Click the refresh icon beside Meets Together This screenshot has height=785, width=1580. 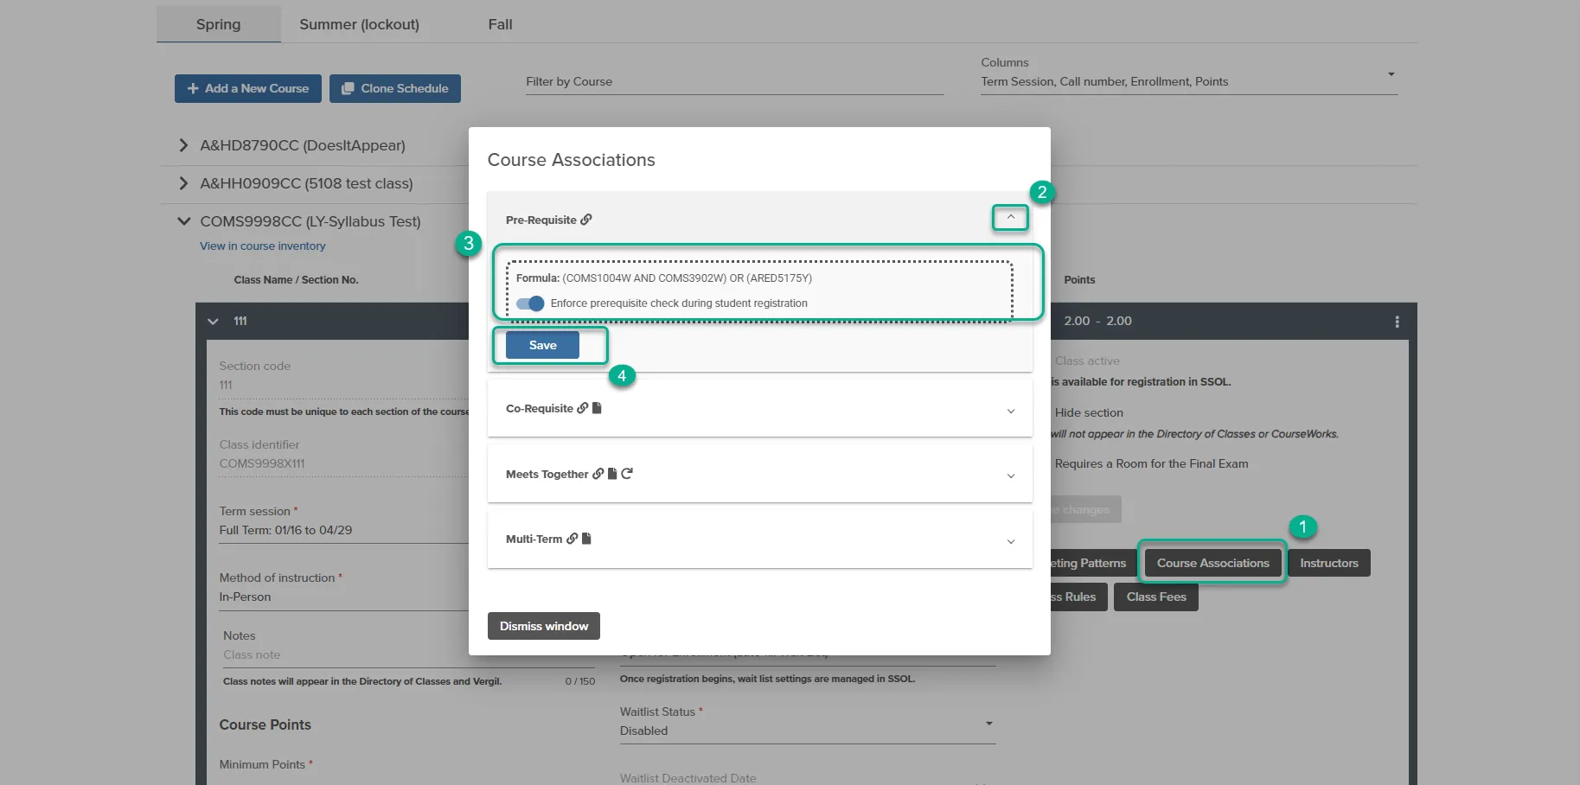tap(627, 474)
